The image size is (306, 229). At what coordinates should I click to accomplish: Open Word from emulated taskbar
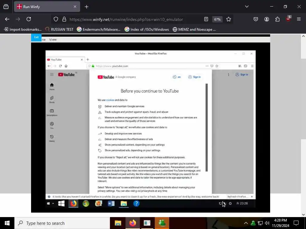pos(111,203)
